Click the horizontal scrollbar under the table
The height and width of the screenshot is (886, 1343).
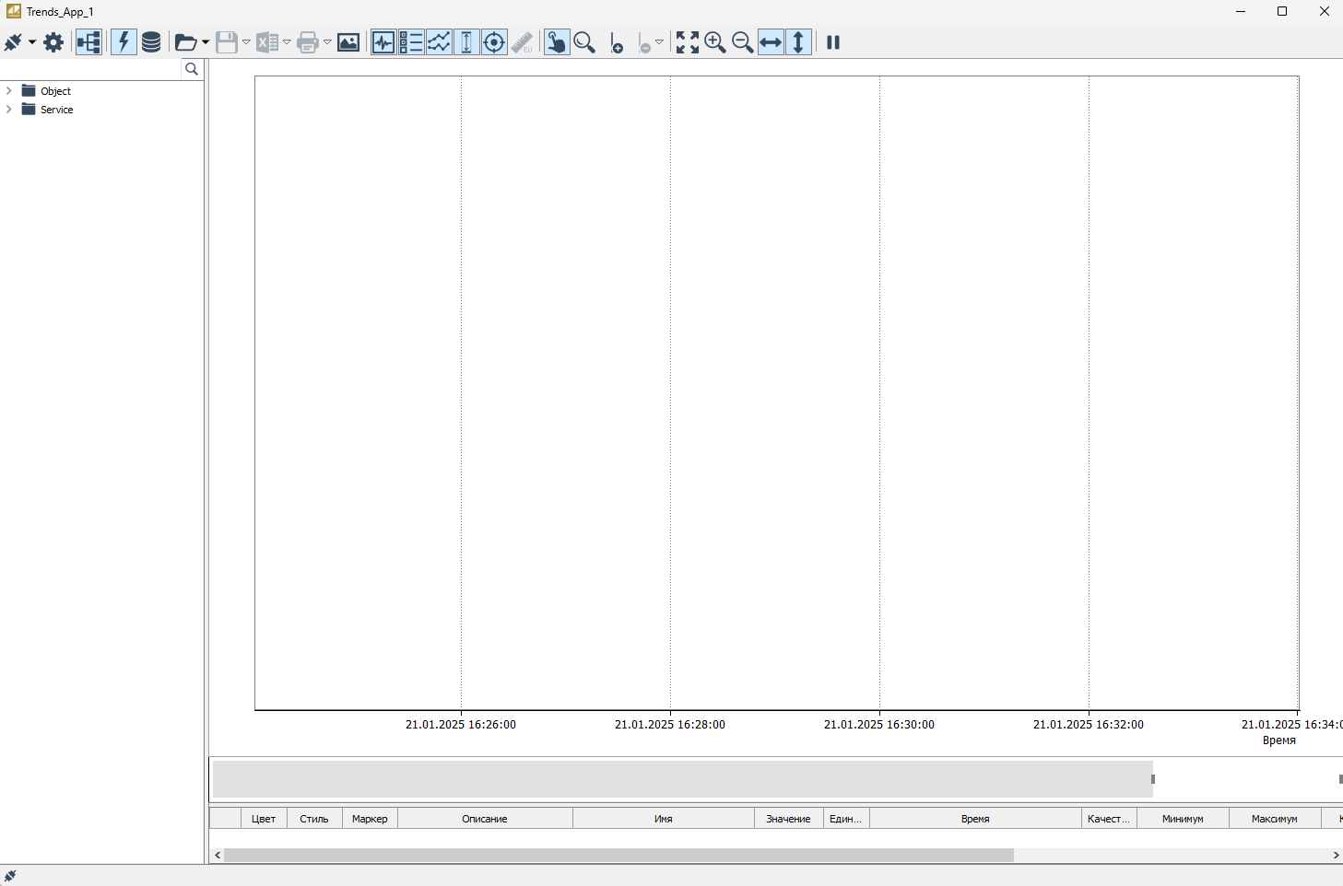tap(618, 855)
